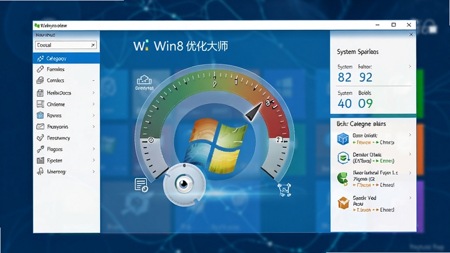Image resolution: width=450 pixels, height=253 pixels.
Task: Close the right System Sparlens panel
Action: point(411,34)
